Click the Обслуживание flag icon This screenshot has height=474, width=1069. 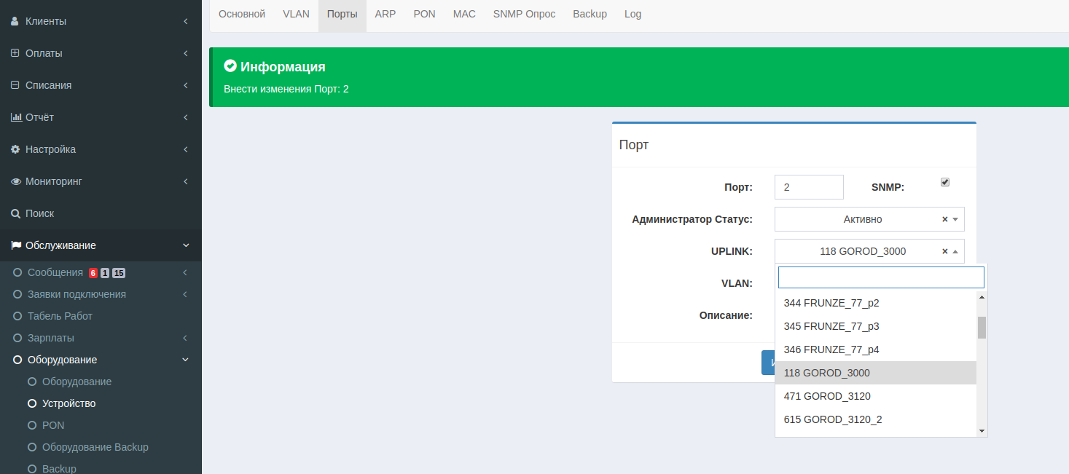click(x=16, y=245)
